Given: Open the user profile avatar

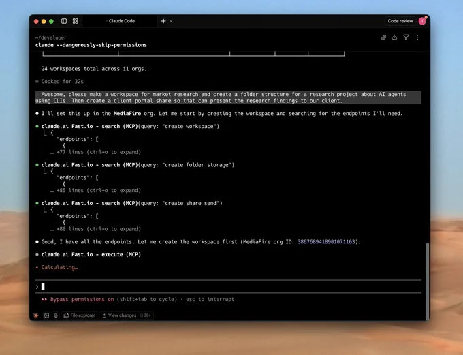Looking at the screenshot, I should point(422,21).
